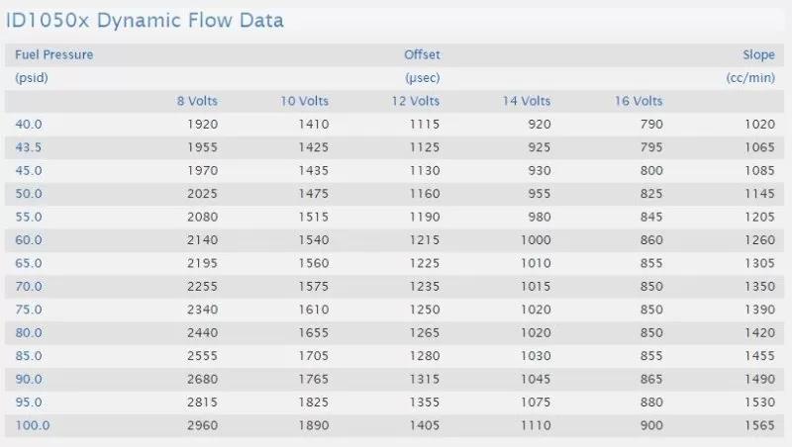Click the 60.0 fuel pressure row label
This screenshot has width=792, height=447.
pos(29,239)
